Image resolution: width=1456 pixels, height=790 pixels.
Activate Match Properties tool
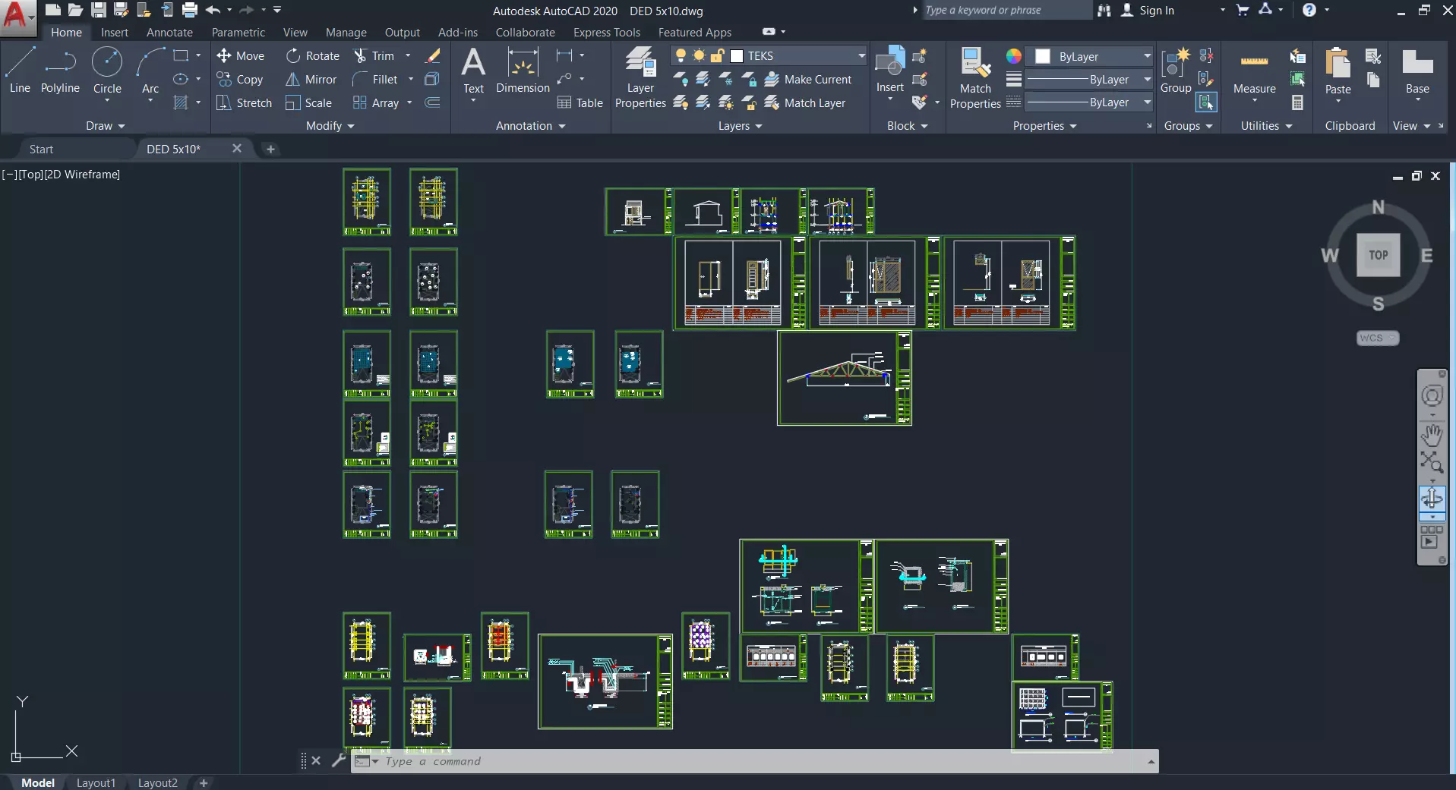[x=975, y=77]
